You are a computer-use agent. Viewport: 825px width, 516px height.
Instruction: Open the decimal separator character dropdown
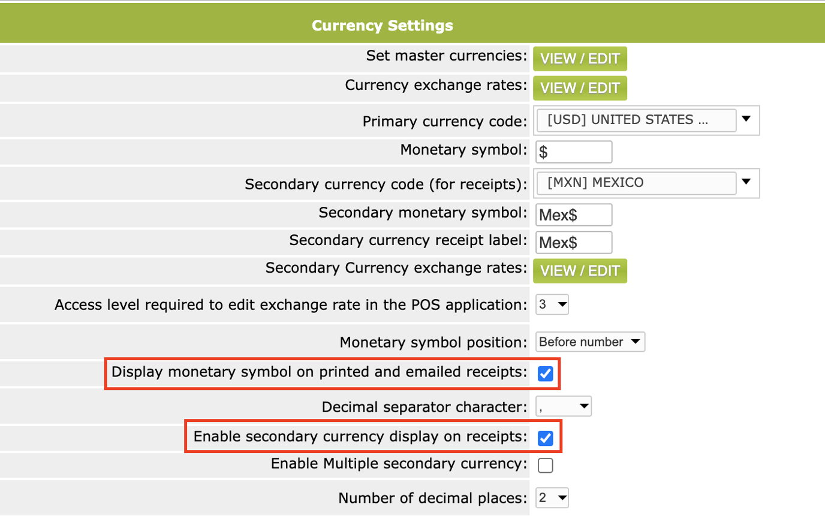click(562, 406)
